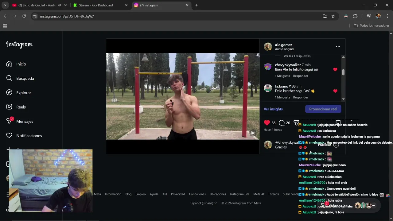The width and height of the screenshot is (393, 221).
Task: Click Threads footer link
Action: [273, 194]
